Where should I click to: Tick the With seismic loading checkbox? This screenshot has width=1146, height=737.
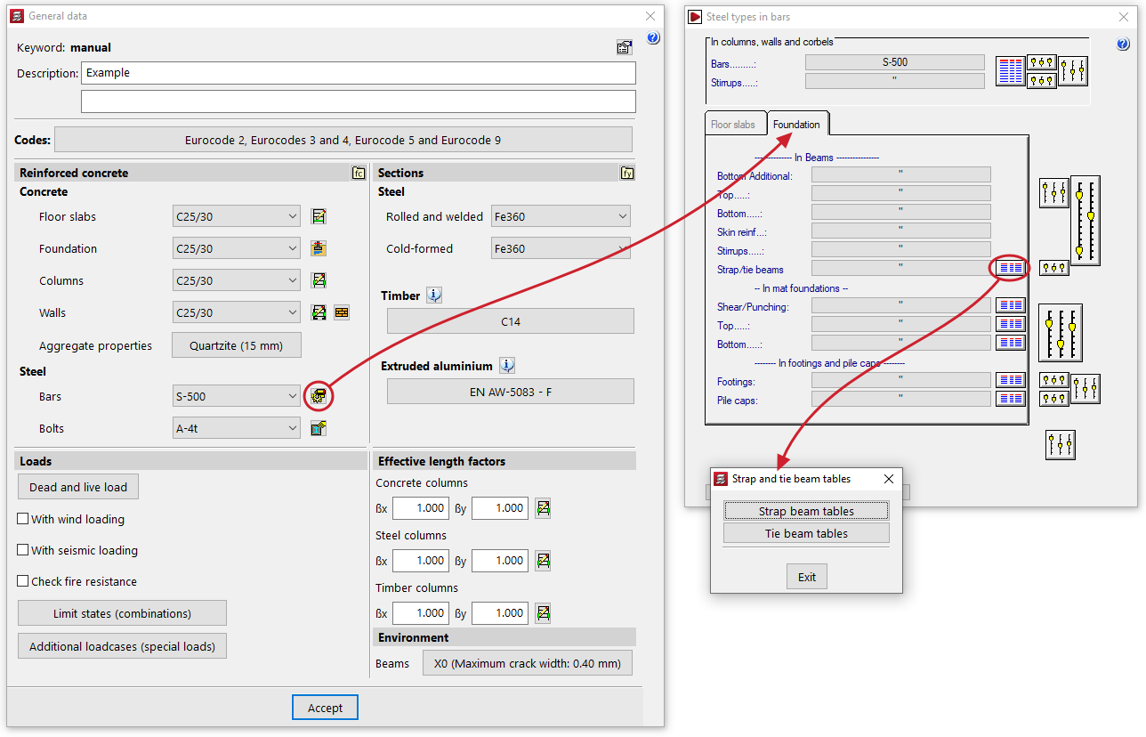point(24,550)
